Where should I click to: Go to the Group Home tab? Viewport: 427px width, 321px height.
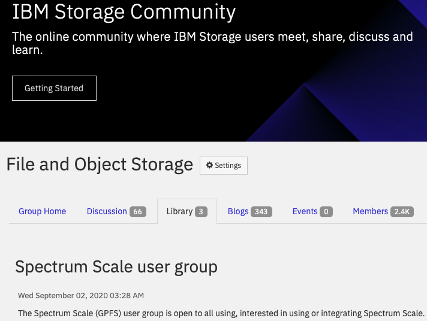point(42,211)
